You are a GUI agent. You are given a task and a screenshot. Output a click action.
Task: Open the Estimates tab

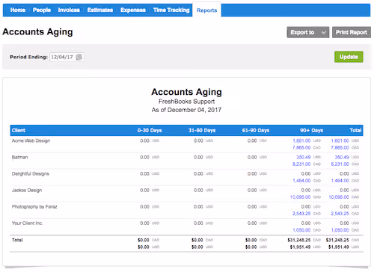(100, 10)
